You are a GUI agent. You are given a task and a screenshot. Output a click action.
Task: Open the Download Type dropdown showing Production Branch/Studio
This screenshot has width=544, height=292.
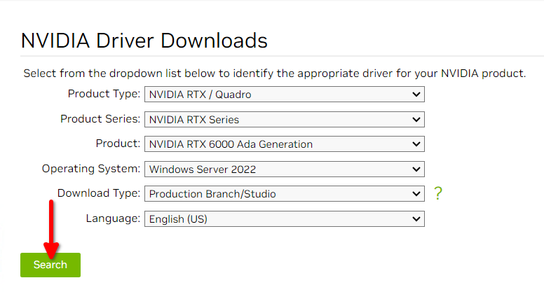(x=285, y=194)
